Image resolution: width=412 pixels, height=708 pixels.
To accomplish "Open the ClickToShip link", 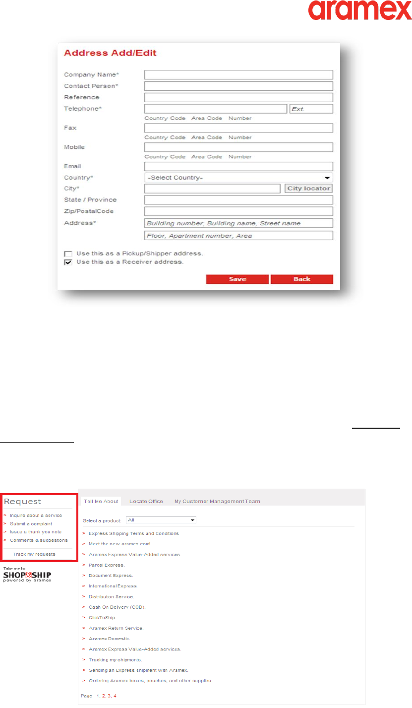I will 103,618.
